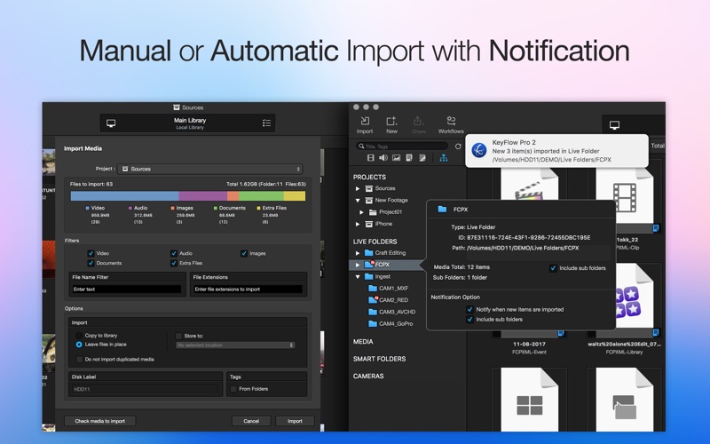The image size is (710, 444).
Task: Click the Share toolbar icon
Action: (x=418, y=121)
